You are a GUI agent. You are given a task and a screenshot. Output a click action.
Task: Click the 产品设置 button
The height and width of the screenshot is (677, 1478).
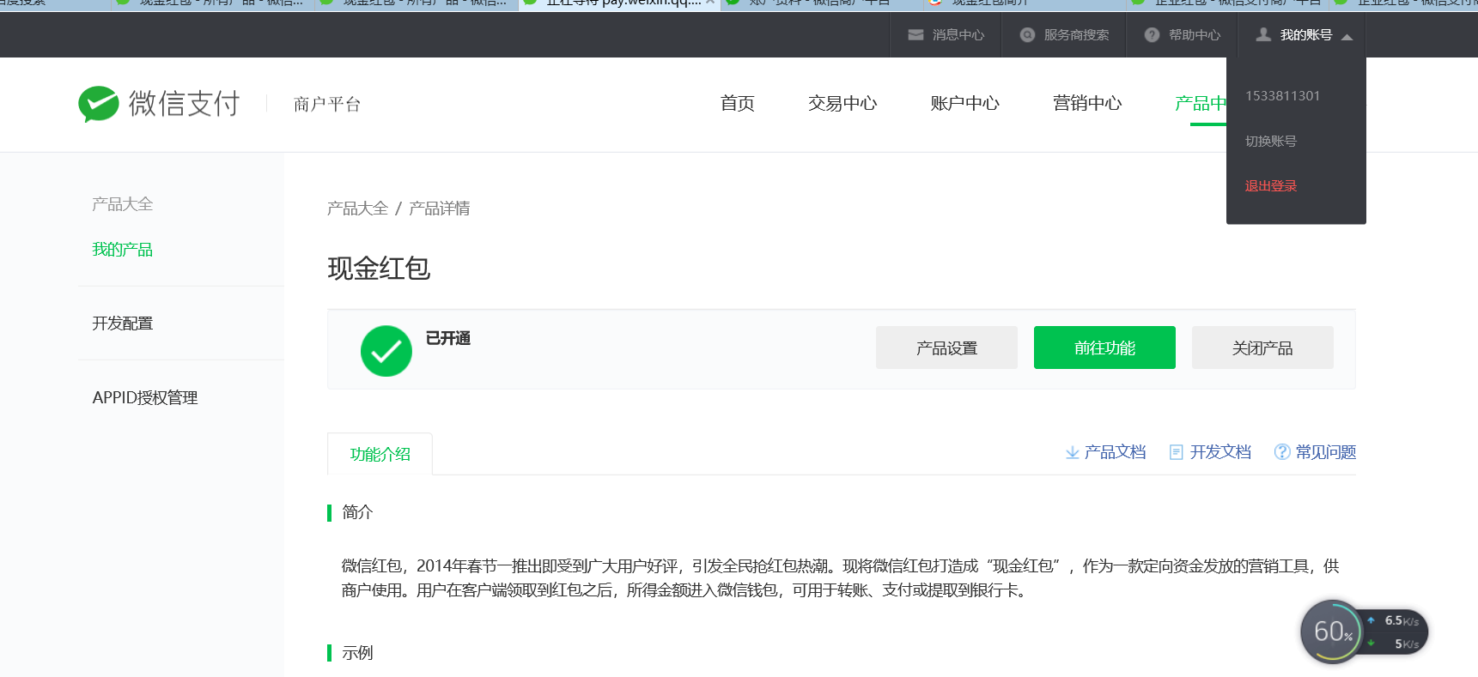(x=946, y=348)
